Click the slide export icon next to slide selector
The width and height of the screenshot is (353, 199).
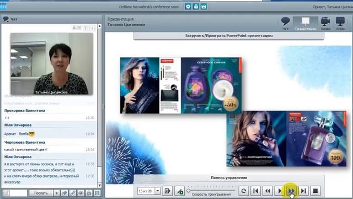point(168,191)
